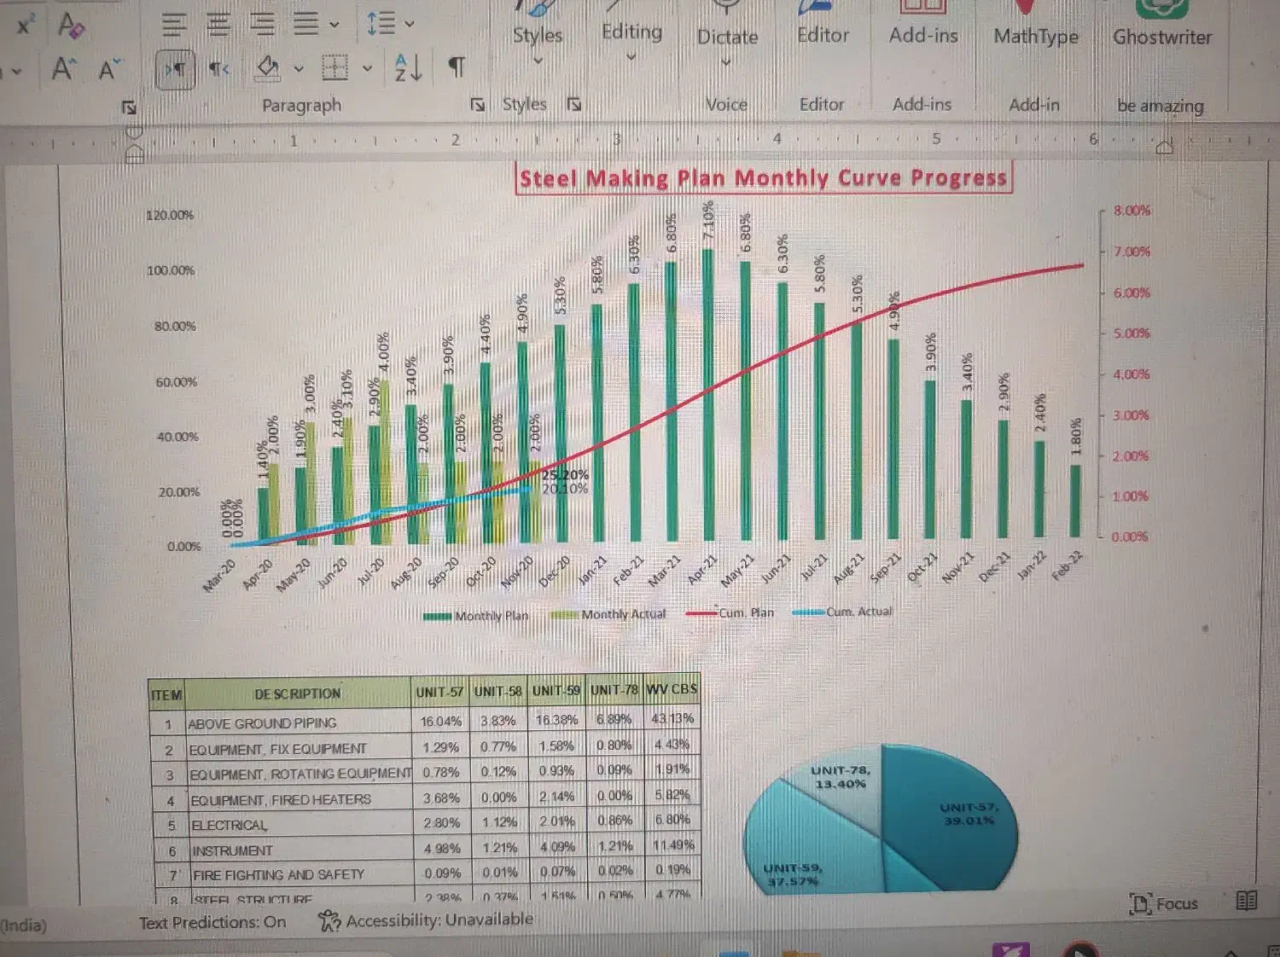1280x957 pixels.
Task: Decrease the font size
Action: [110, 69]
